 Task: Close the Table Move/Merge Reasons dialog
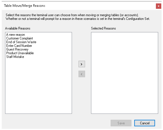click(x=158, y=6)
